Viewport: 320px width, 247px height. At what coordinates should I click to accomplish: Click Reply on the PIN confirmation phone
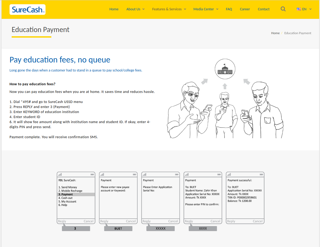click(189, 221)
